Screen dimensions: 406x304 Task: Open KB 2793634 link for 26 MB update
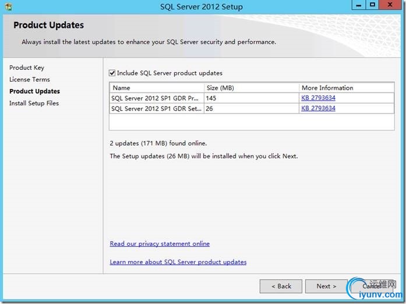pos(318,108)
